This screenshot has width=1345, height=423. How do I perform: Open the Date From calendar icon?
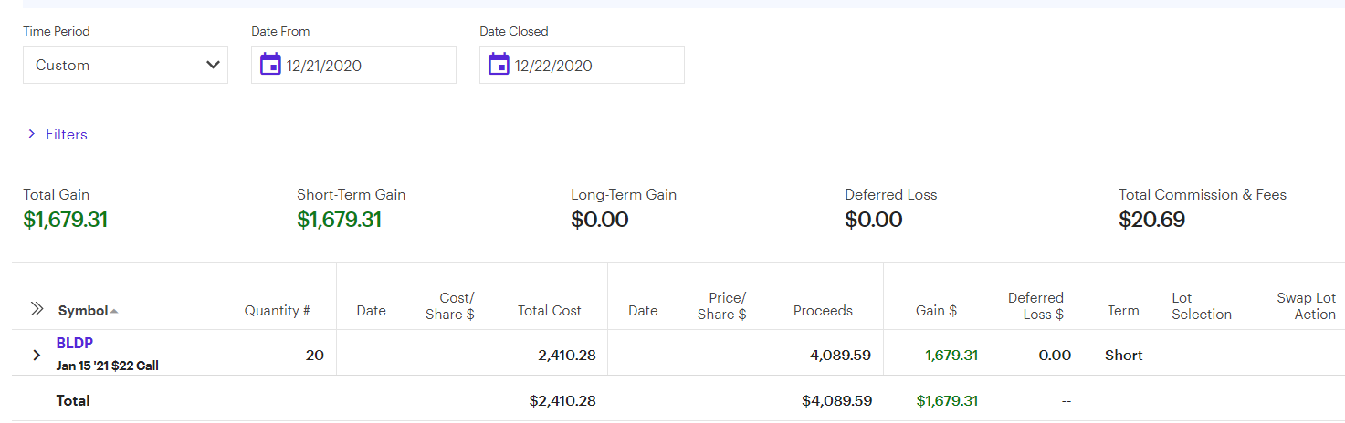tap(270, 65)
